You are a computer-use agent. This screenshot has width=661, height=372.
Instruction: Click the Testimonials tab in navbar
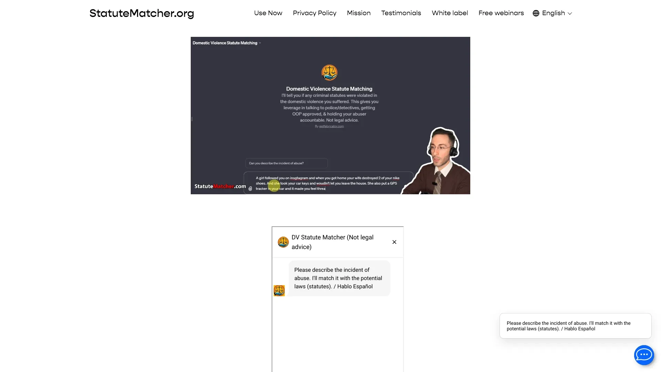point(401,13)
